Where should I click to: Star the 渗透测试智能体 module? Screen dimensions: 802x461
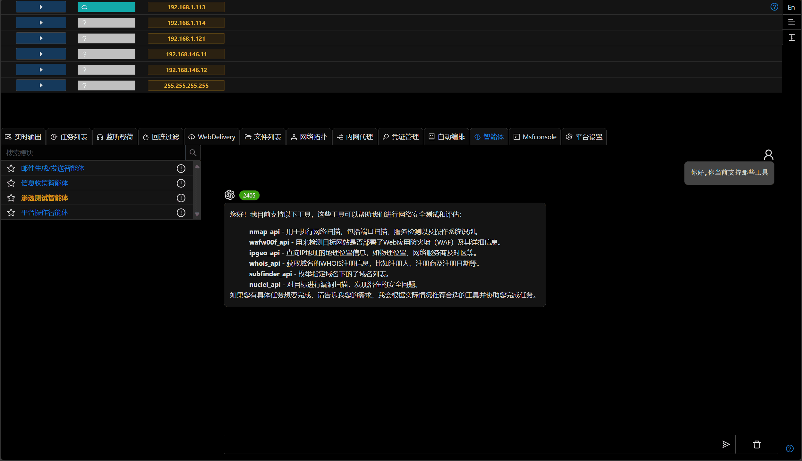tap(11, 198)
